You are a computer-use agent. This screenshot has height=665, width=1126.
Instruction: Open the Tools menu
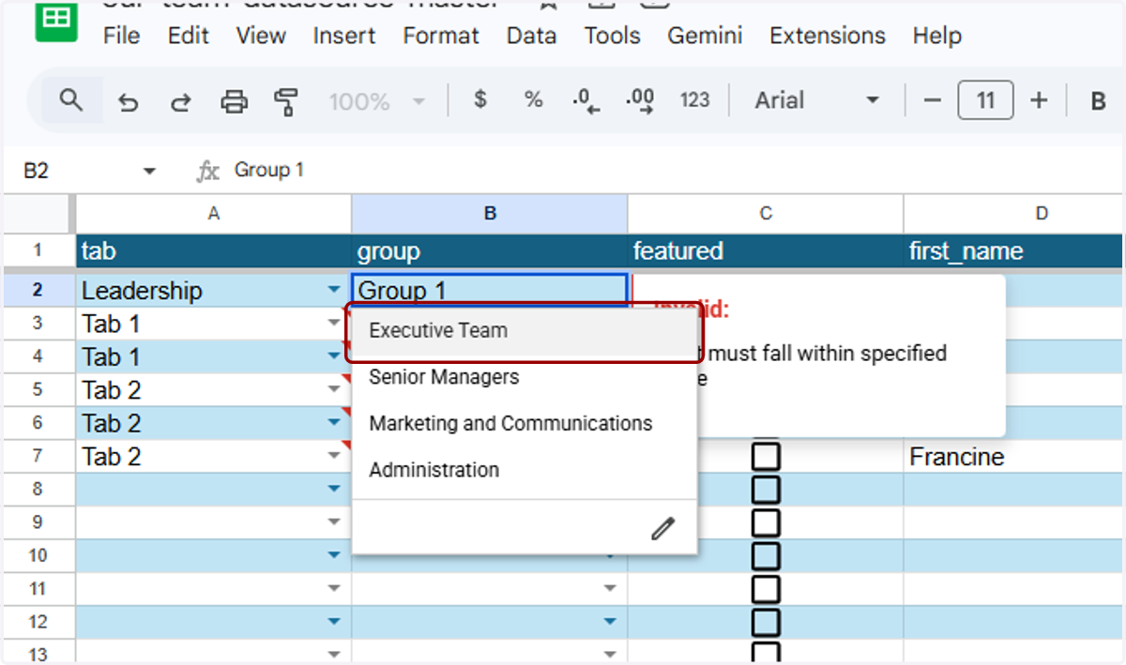[x=612, y=36]
